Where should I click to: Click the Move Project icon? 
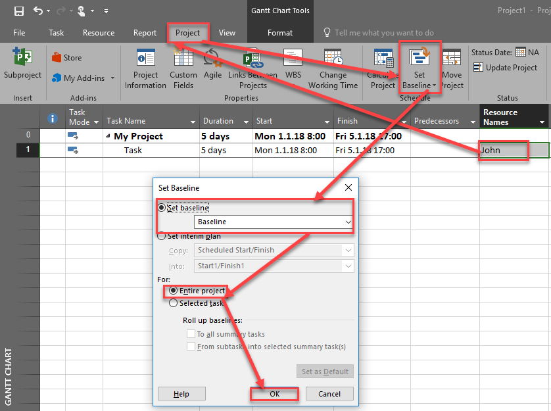[x=452, y=59]
